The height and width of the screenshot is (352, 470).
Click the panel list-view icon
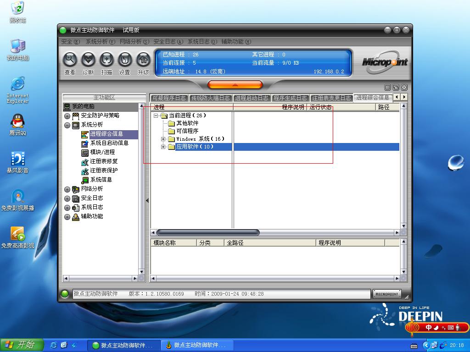387,88
